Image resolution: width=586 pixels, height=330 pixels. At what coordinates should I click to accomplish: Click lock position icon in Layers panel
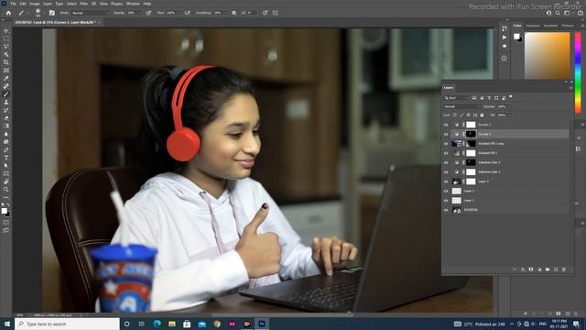click(468, 115)
